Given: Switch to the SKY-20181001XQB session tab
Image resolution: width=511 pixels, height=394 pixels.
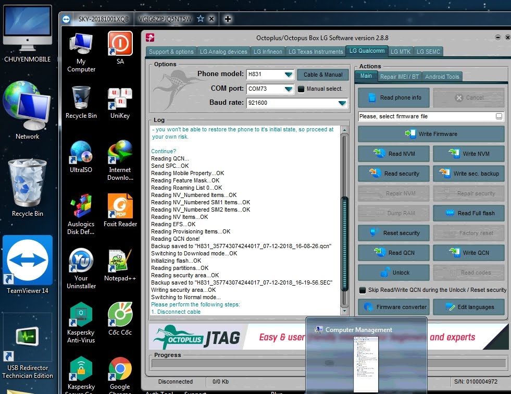Looking at the screenshot, I should 103,19.
